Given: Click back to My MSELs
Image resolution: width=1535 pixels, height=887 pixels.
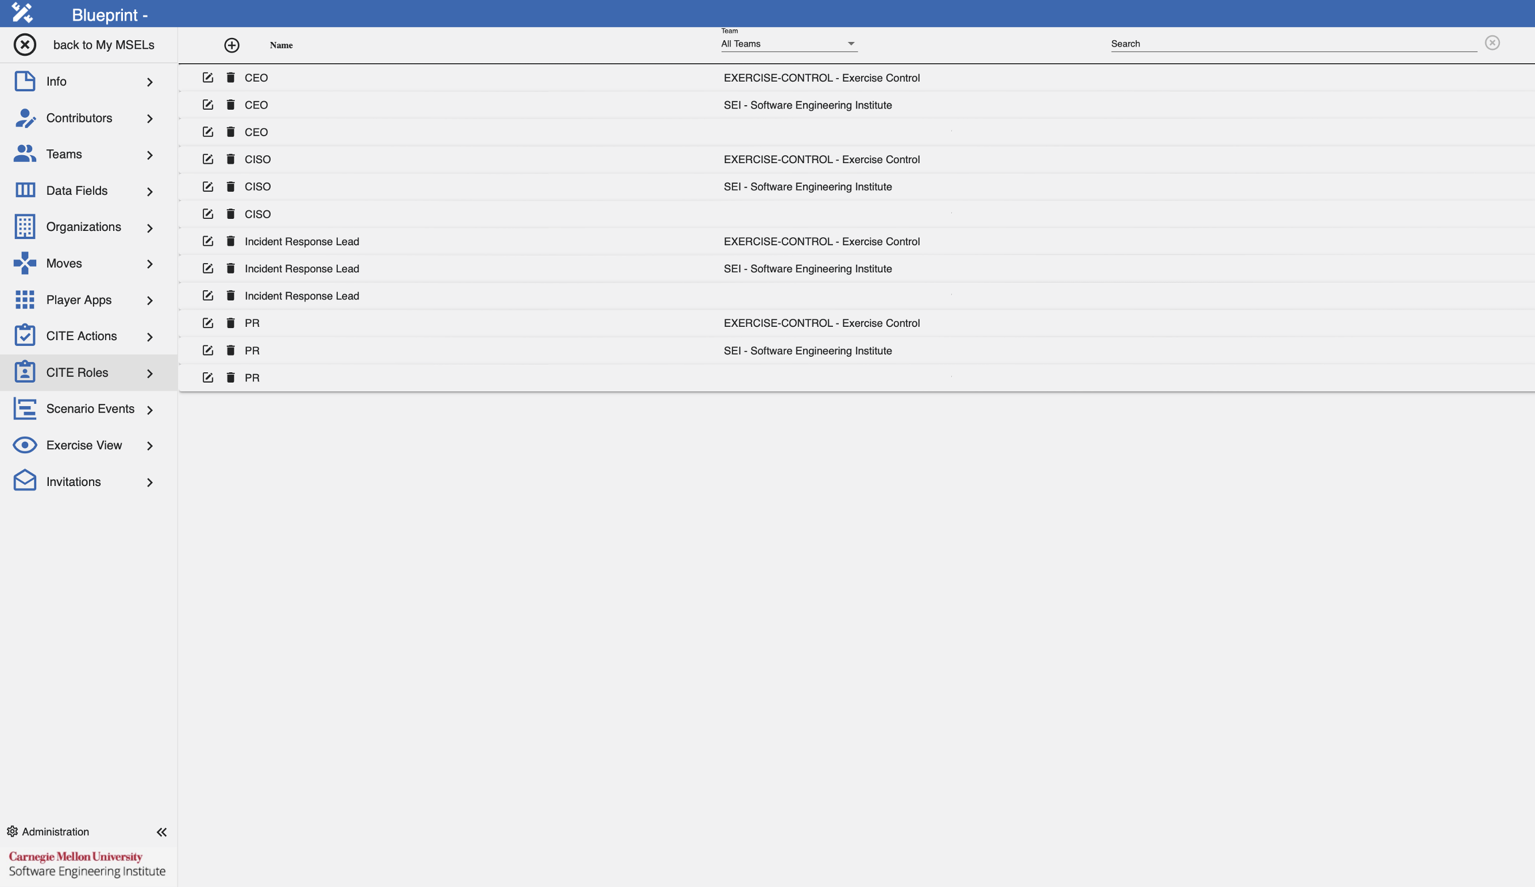Looking at the screenshot, I should coord(105,44).
